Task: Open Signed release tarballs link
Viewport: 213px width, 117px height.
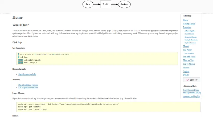Action: 27,74
